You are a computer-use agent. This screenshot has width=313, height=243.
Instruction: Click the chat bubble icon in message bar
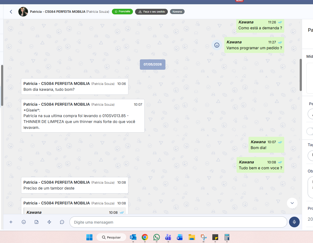62,222
